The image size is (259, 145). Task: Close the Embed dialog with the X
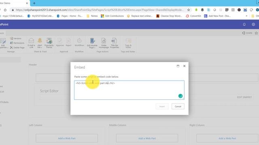click(185, 66)
